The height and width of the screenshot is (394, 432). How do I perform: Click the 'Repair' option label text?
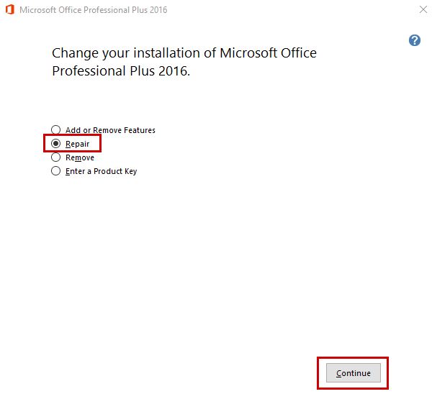(x=77, y=144)
